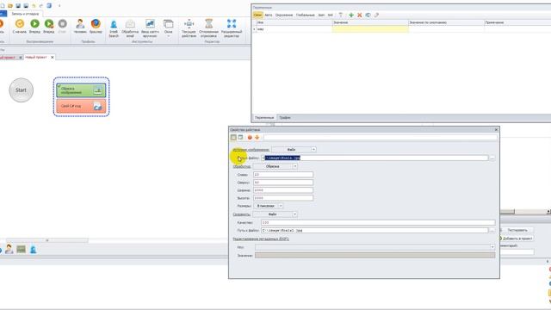The width and height of the screenshot is (551, 310).
Task: Click the hourglass delayed-rendering ribbon icon
Action: click(x=208, y=23)
